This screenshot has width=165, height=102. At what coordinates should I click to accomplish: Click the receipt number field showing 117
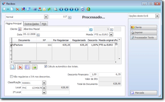tap(58, 17)
